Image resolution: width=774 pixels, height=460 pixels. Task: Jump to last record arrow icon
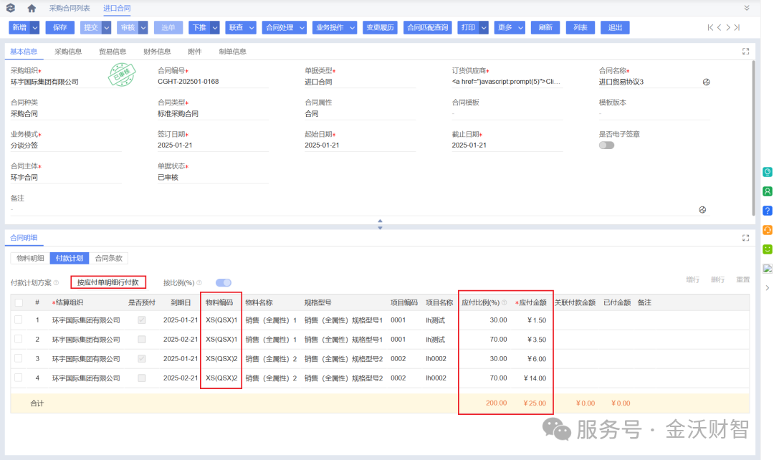(737, 28)
